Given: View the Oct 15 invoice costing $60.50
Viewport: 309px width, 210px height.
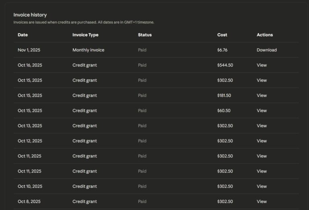Looking at the screenshot, I should click(x=262, y=110).
